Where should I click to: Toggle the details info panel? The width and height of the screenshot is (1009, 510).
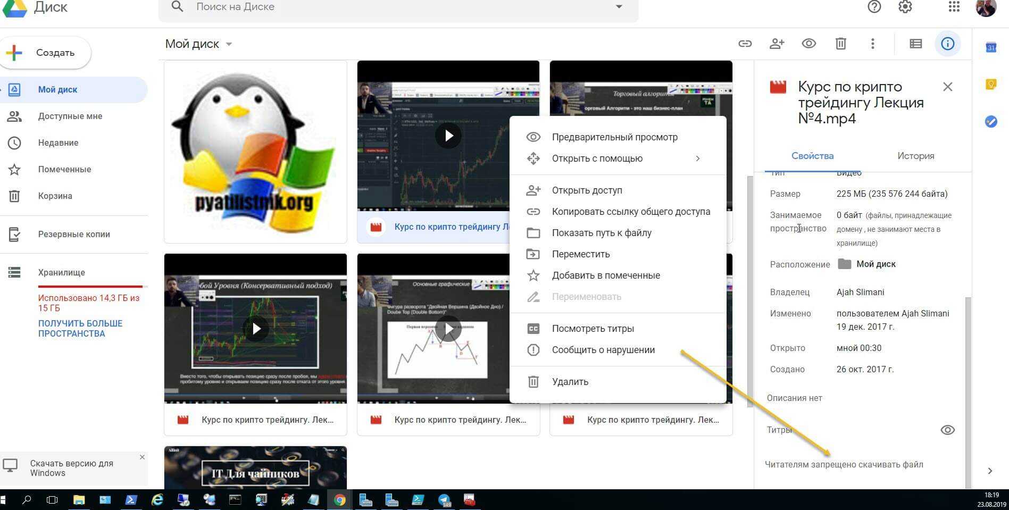pos(947,44)
